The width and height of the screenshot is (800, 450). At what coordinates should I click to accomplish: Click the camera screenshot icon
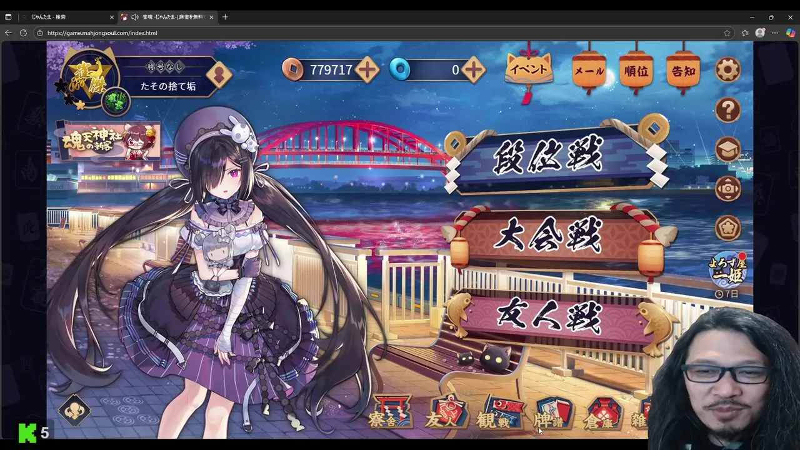click(727, 189)
